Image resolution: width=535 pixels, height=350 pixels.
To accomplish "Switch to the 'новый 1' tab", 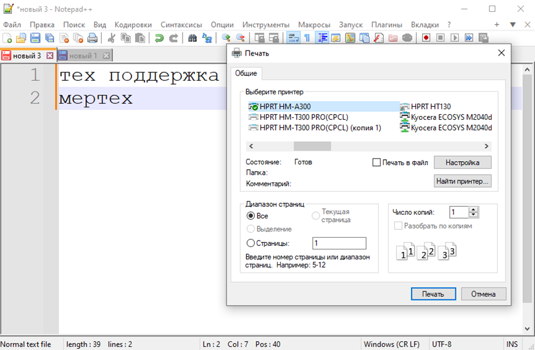I will 83,56.
